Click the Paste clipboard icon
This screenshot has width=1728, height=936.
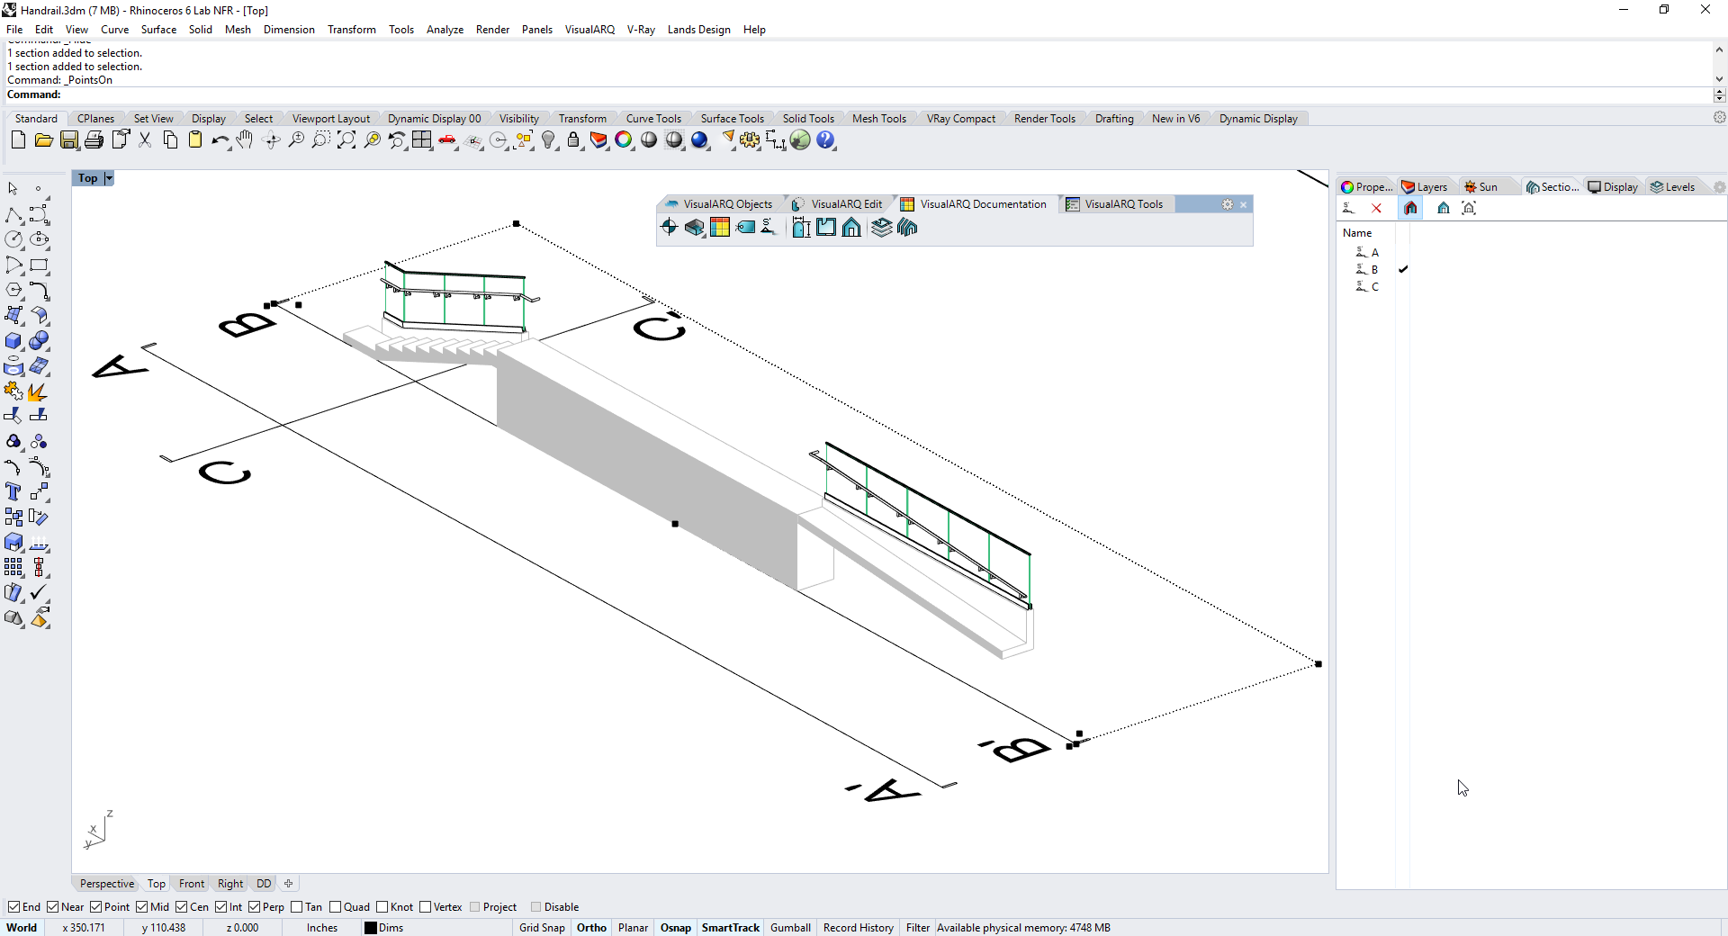195,140
